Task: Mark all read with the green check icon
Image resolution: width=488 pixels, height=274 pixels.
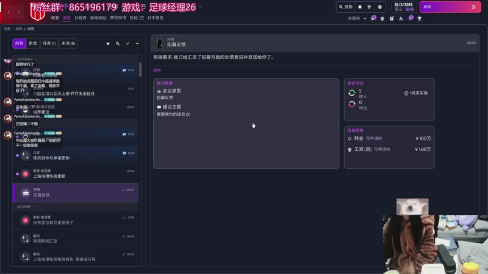Action: [x=127, y=43]
